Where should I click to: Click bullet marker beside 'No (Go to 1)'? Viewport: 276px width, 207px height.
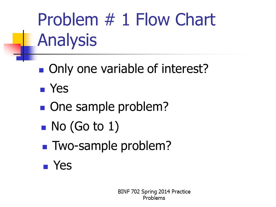click(x=44, y=128)
